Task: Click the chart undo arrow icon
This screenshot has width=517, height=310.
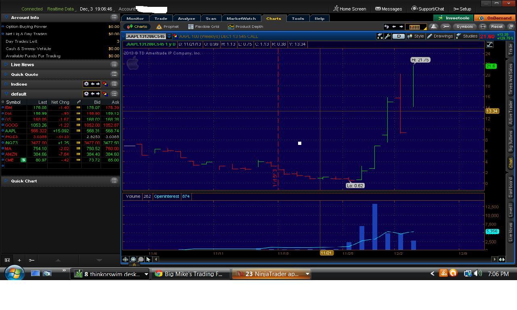Action: (x=387, y=27)
